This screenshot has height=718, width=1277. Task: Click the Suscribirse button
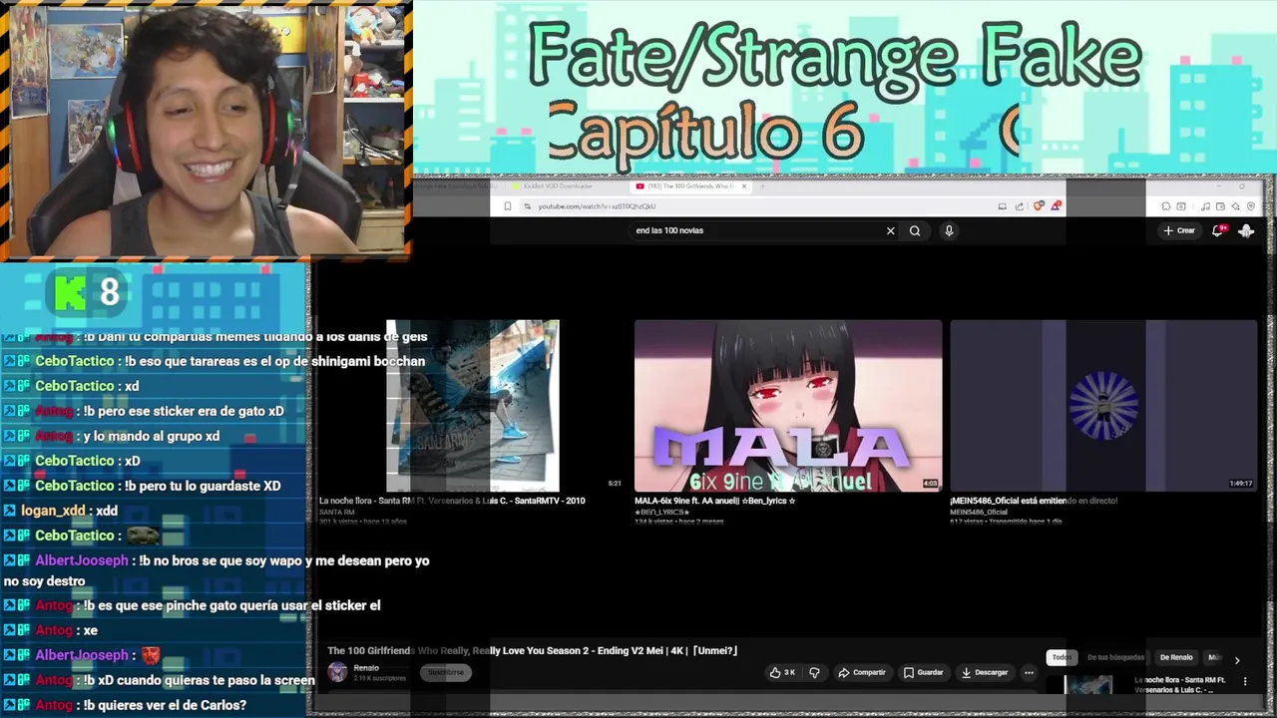tap(446, 672)
